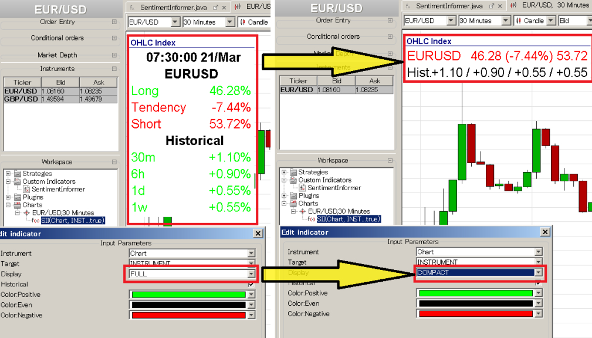Select EUR/USD,30 Minutes chart in right tree

(x=339, y=211)
